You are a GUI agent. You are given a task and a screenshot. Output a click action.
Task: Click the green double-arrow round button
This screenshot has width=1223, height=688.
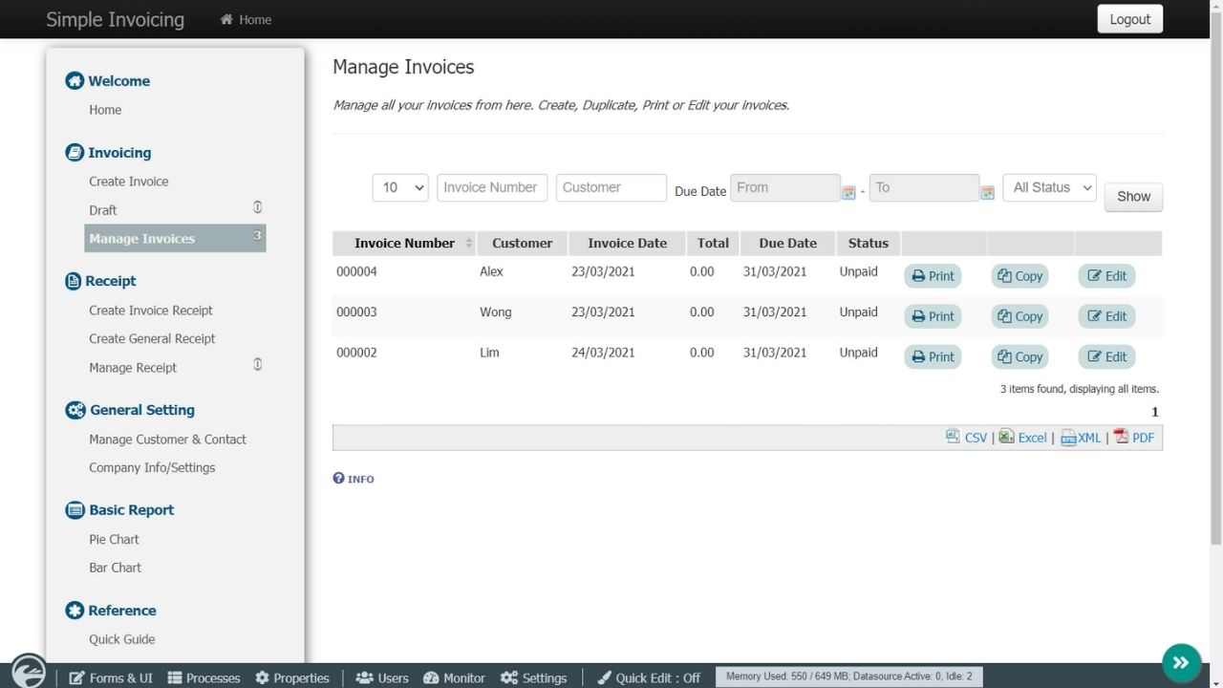tap(1181, 662)
